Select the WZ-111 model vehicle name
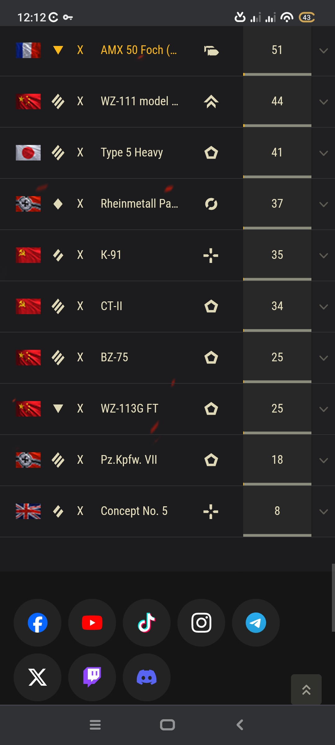The image size is (335, 745). pyautogui.click(x=139, y=101)
